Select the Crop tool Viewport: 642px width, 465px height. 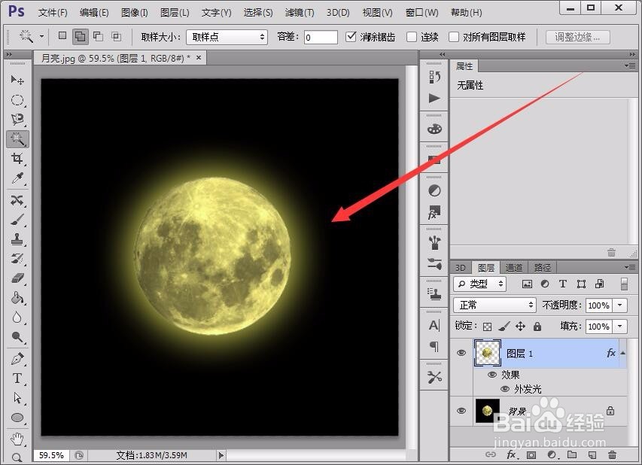(x=17, y=159)
